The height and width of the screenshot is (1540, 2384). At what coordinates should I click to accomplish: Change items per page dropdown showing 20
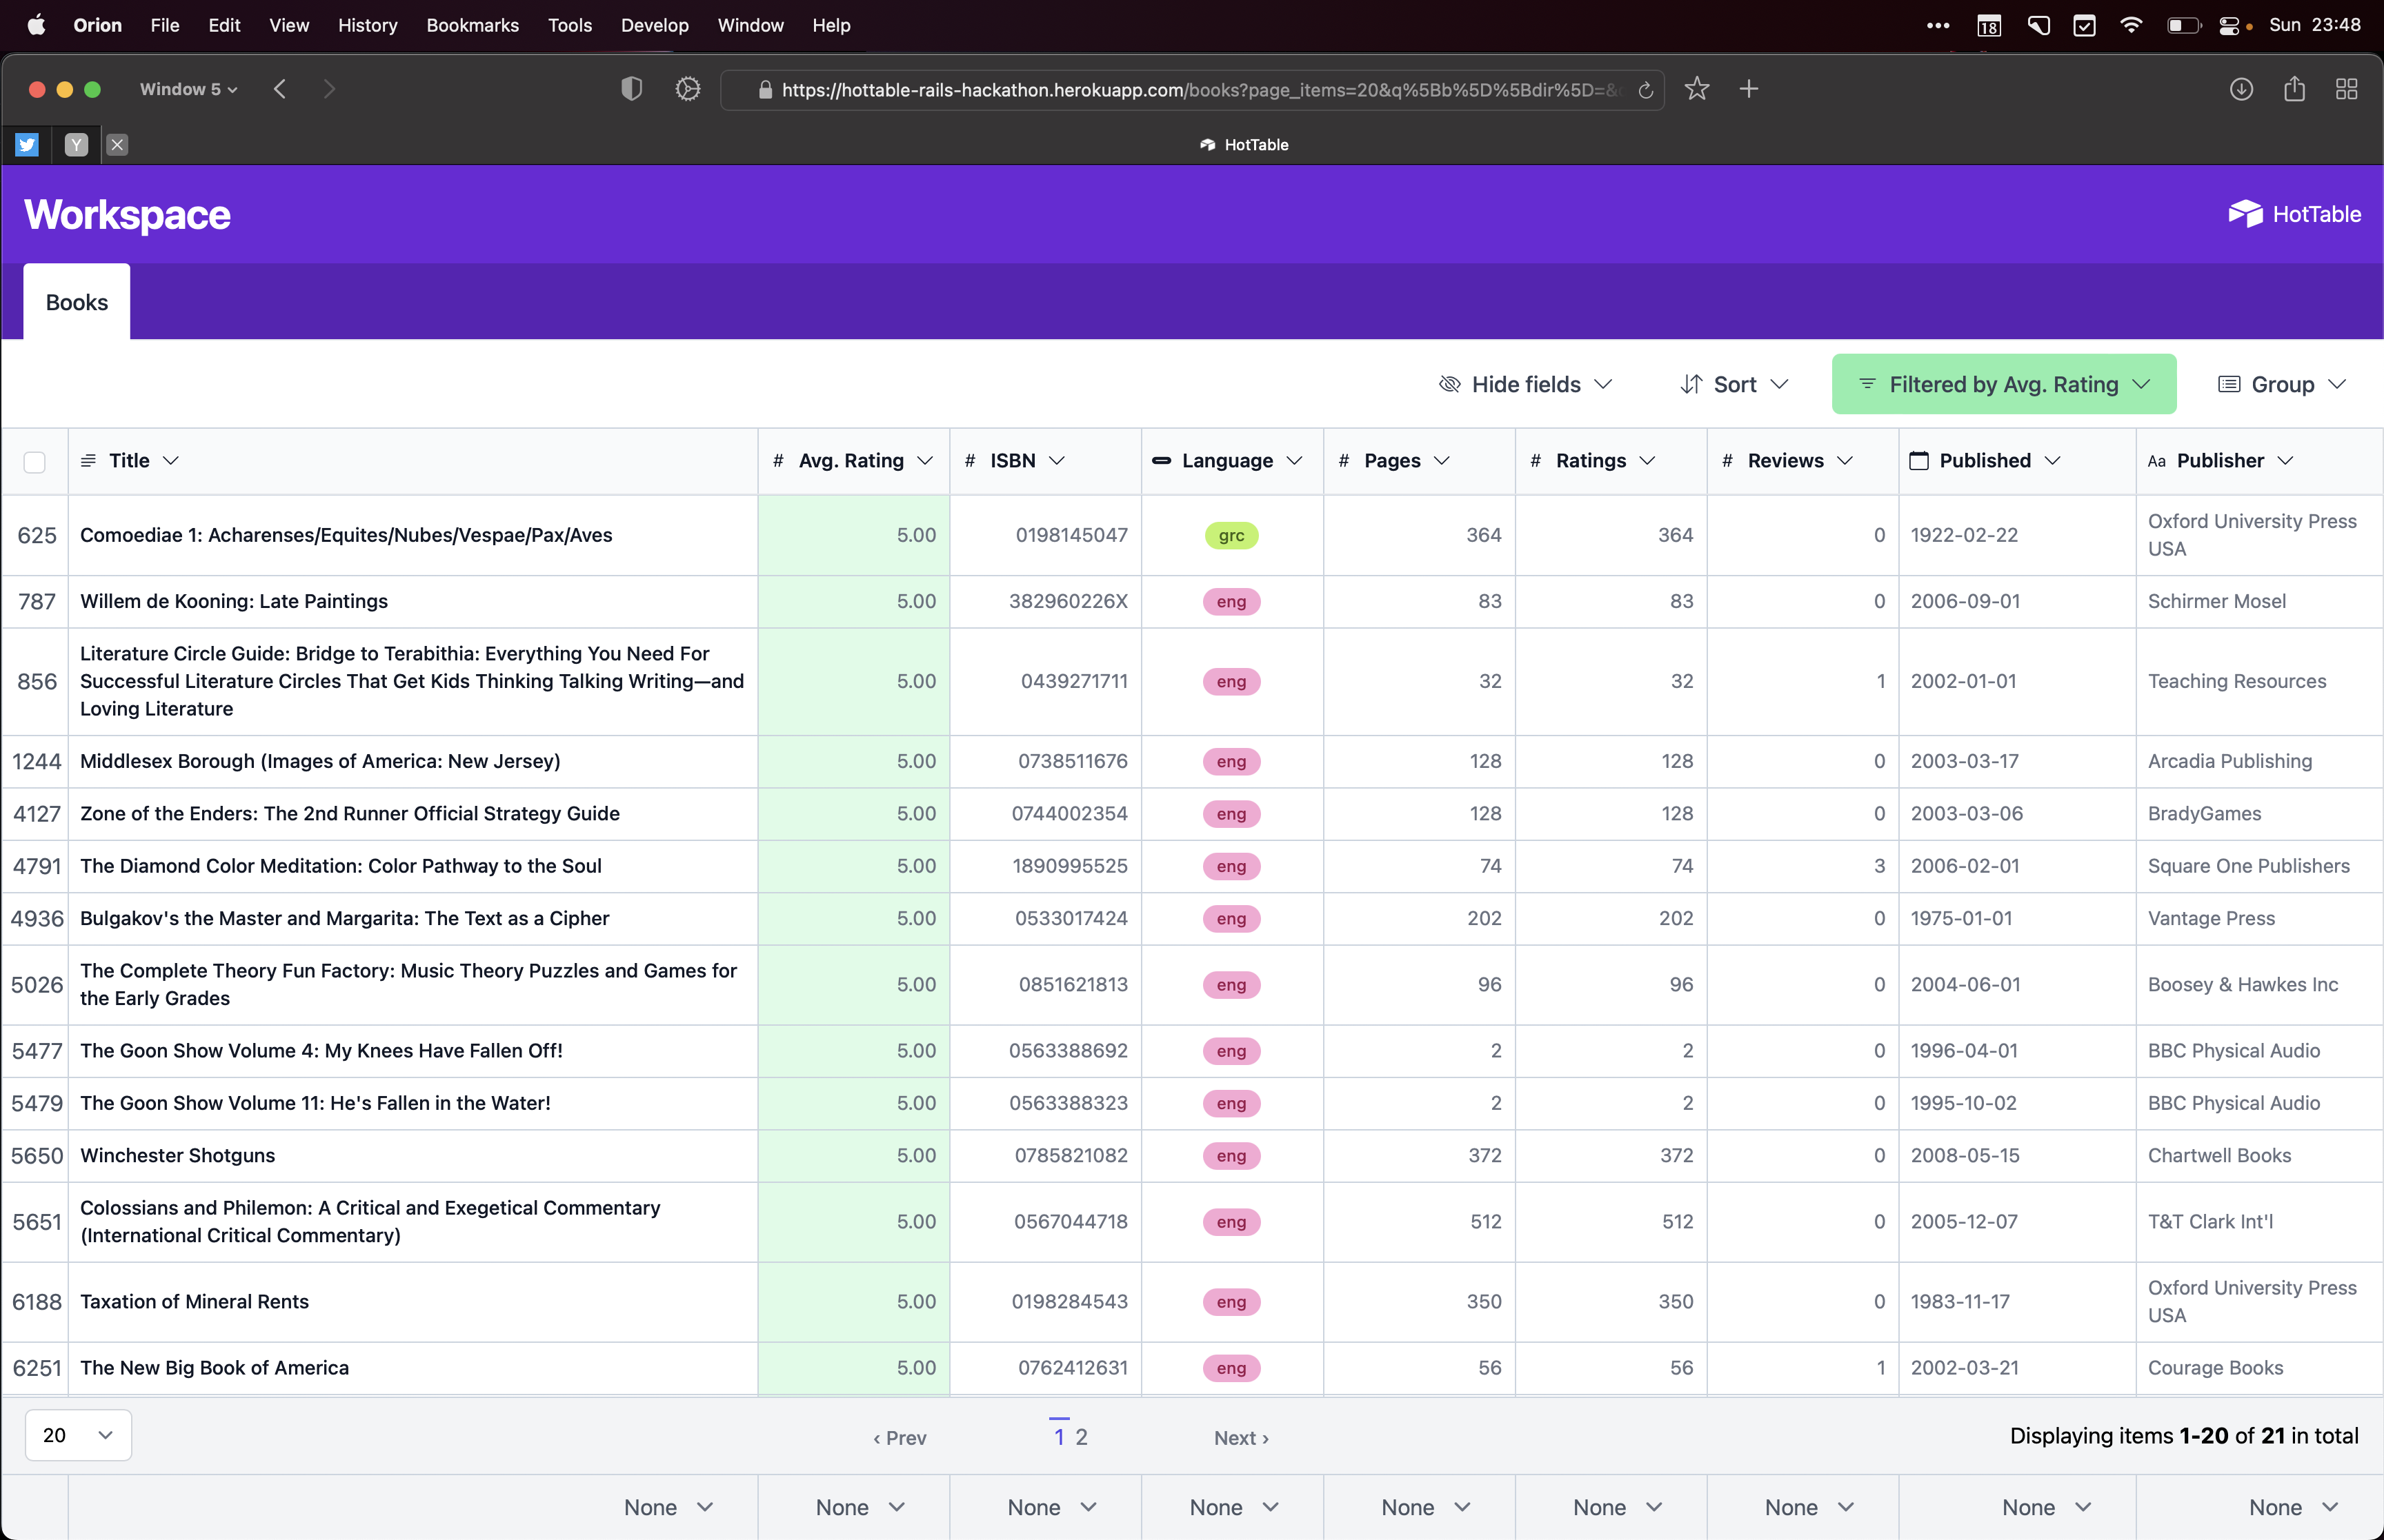pos(78,1435)
